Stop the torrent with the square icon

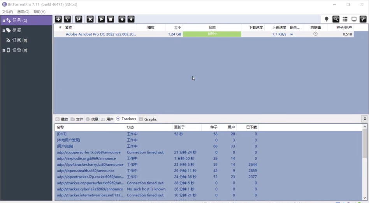111,19
